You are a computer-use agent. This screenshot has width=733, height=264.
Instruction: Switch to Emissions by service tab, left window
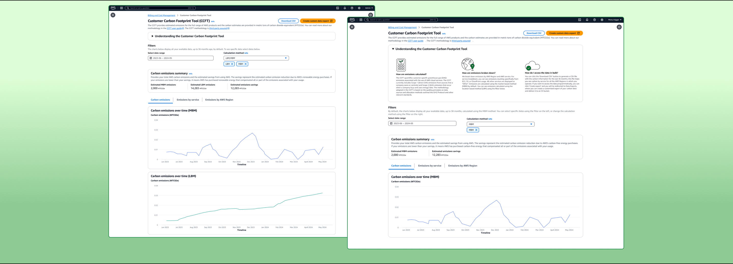click(x=188, y=100)
